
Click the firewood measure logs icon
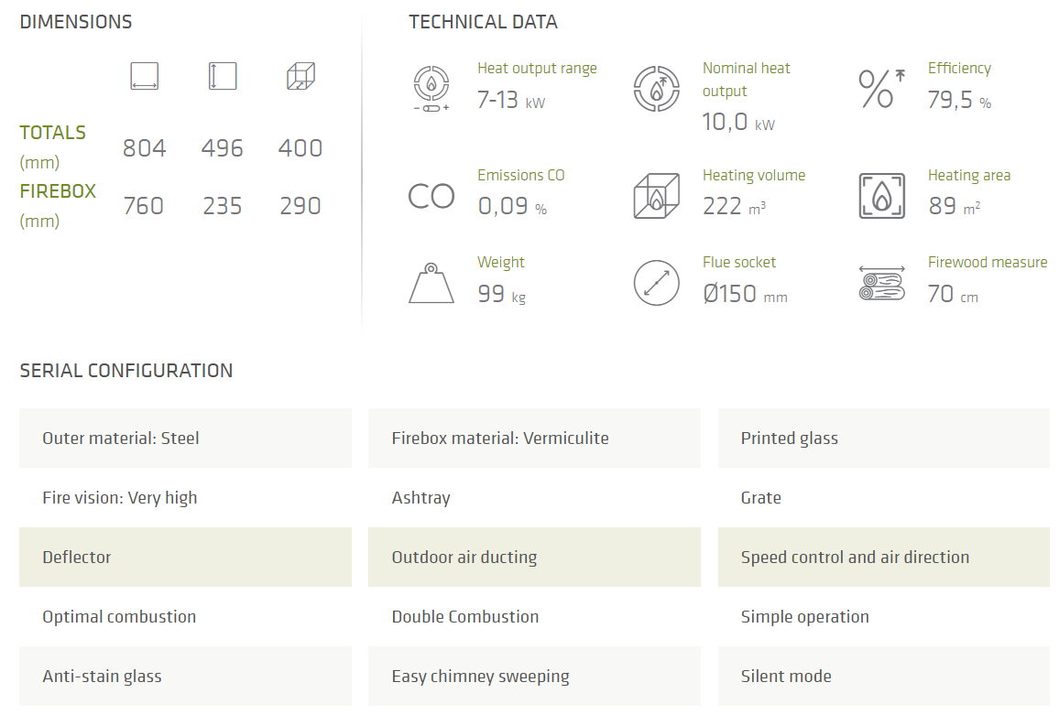tap(881, 283)
